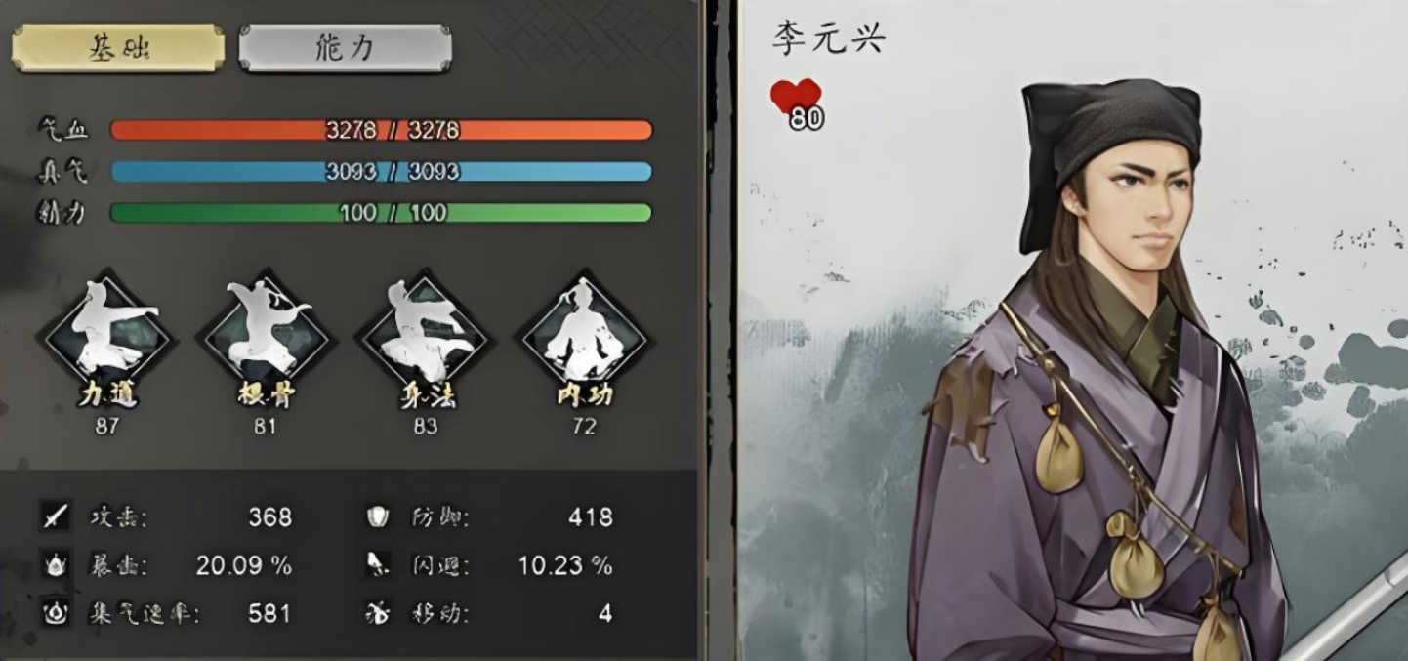The image size is (1408, 661).
Task: Click the defense value 418
Action: [x=590, y=516]
